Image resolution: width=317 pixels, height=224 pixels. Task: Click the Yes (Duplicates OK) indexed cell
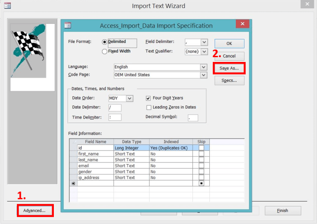point(171,148)
